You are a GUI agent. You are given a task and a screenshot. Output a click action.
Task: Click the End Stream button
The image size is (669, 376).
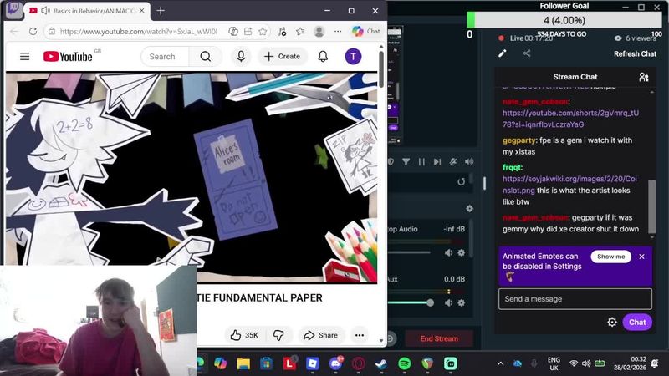439,338
